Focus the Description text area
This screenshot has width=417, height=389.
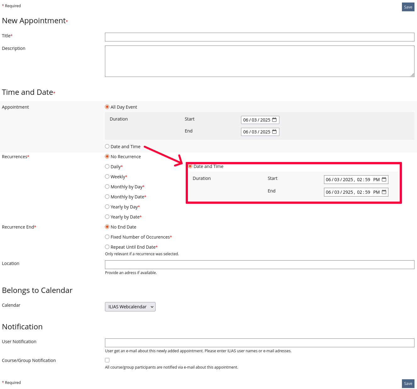[x=259, y=61]
